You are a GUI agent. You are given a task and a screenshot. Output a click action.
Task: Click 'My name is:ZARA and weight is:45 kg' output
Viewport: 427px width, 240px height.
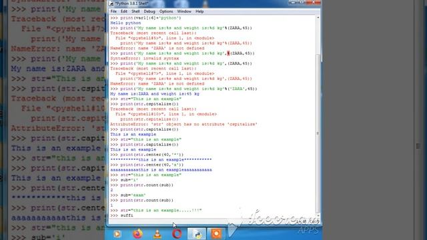point(155,94)
